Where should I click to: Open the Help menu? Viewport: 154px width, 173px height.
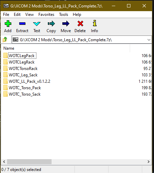[x=77, y=15]
